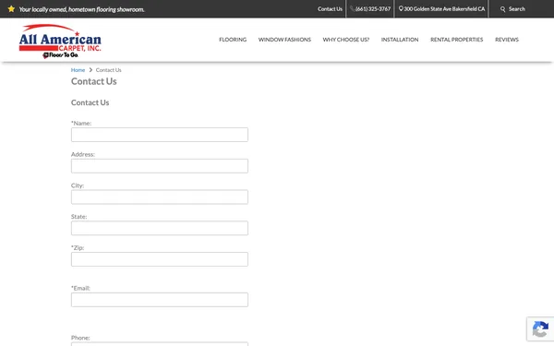Open the Rental Properties menu item

pyautogui.click(x=456, y=40)
